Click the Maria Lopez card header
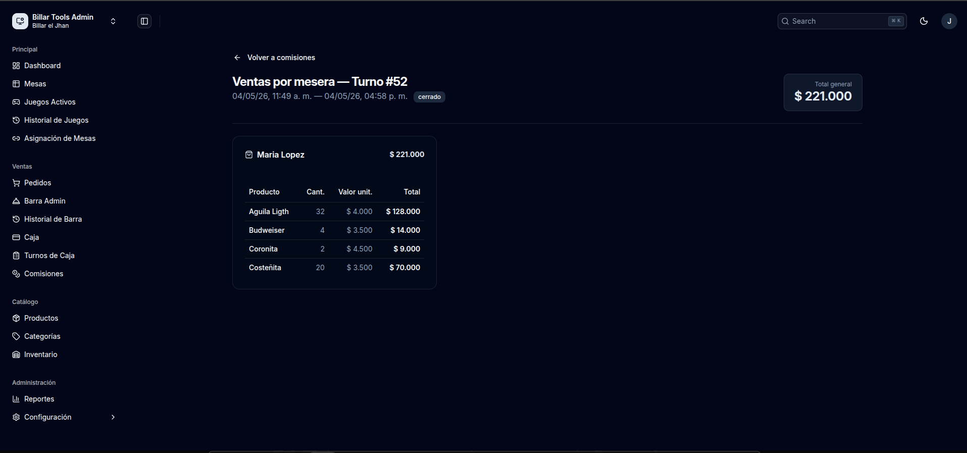 click(334, 155)
